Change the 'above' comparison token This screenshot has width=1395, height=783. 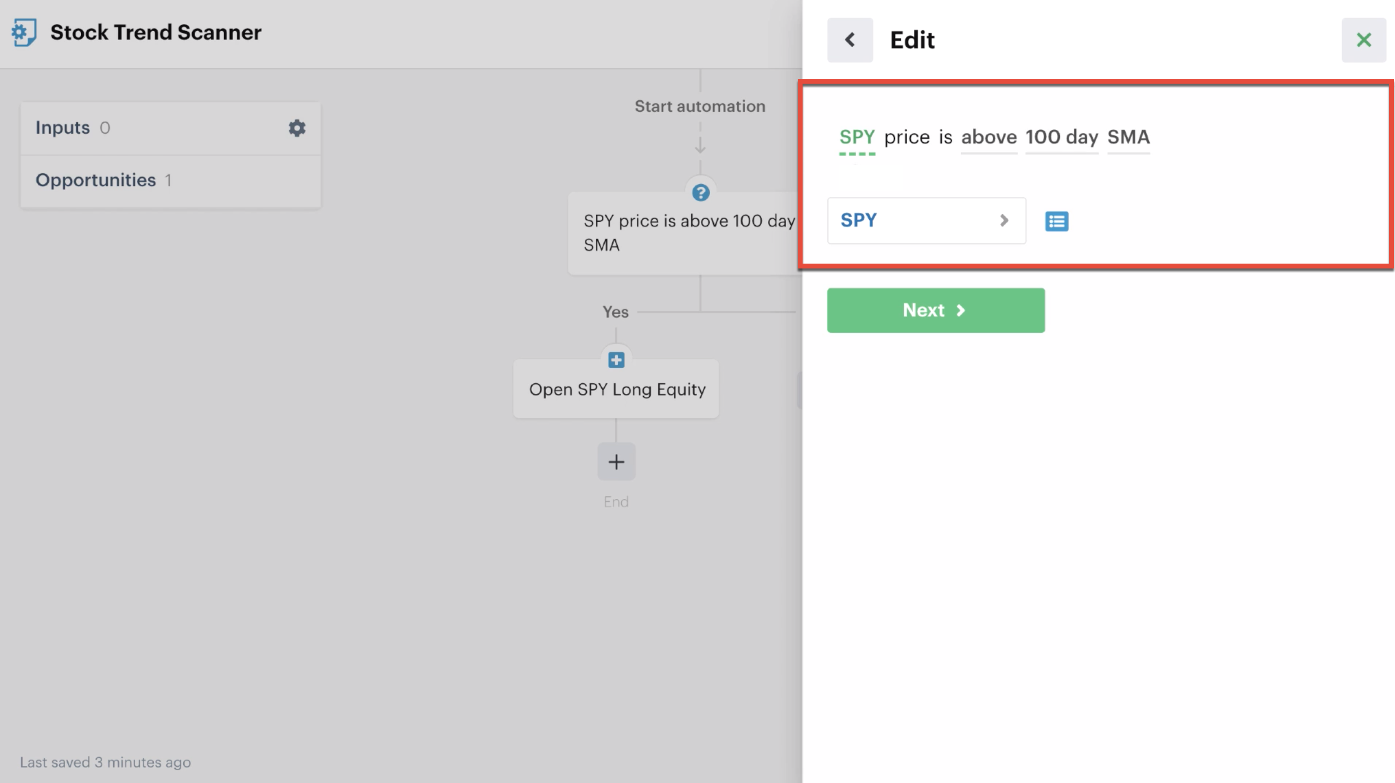click(989, 137)
